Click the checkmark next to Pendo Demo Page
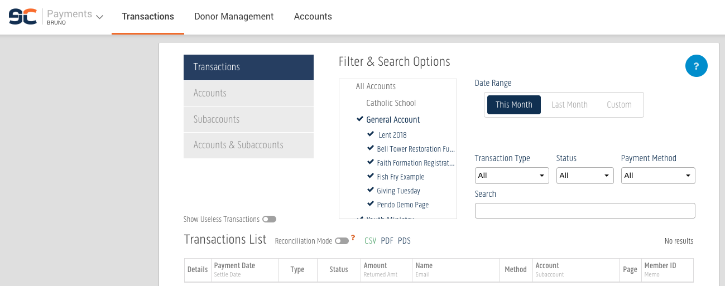Viewport: 725px width, 286px height. click(371, 204)
